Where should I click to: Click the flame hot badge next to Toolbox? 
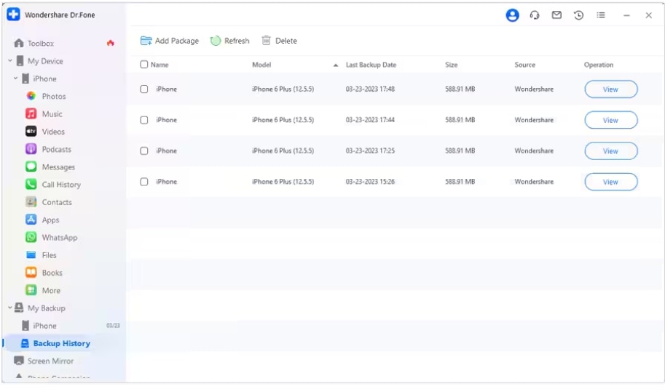coord(110,43)
